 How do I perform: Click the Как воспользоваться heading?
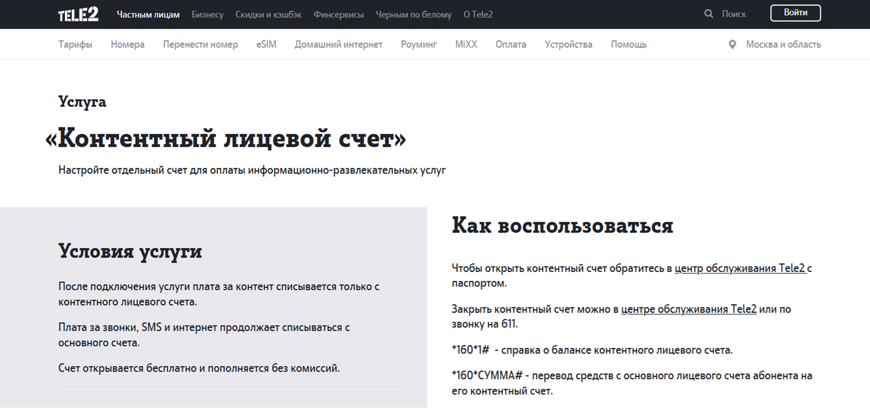coord(563,225)
